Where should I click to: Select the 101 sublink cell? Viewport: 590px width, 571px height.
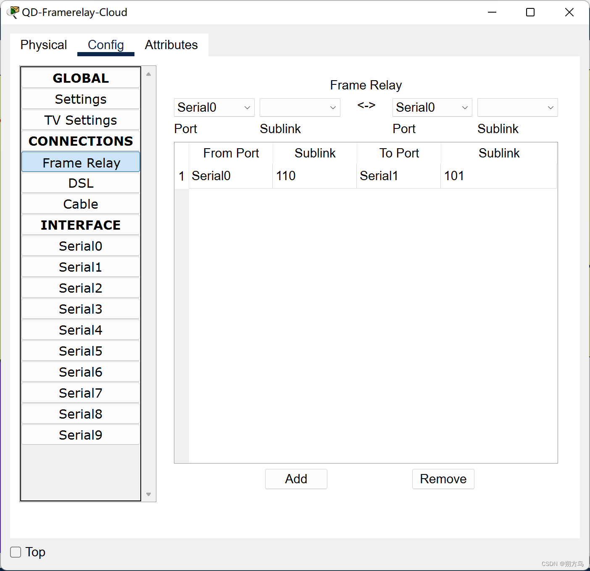(499, 176)
